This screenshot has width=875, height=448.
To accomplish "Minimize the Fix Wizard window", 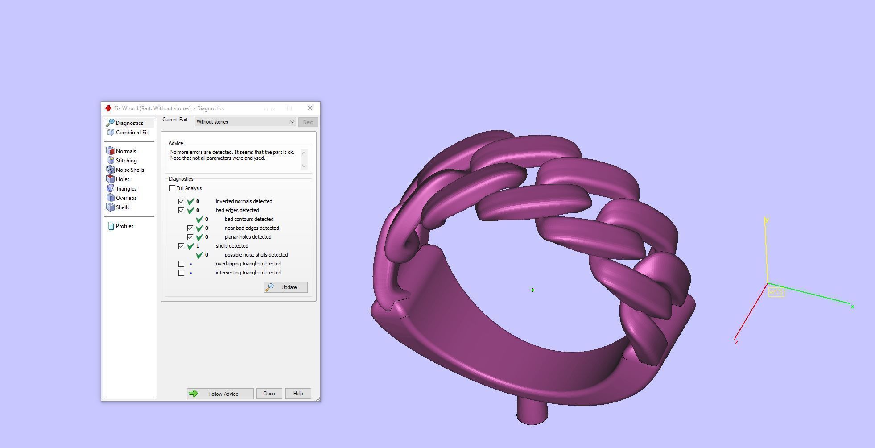I will point(269,108).
